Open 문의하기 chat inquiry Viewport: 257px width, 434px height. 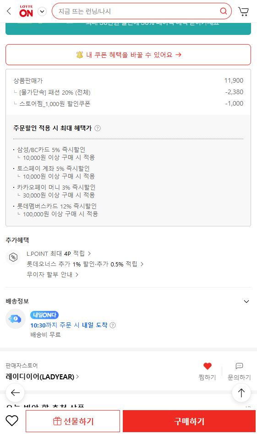pos(239,371)
